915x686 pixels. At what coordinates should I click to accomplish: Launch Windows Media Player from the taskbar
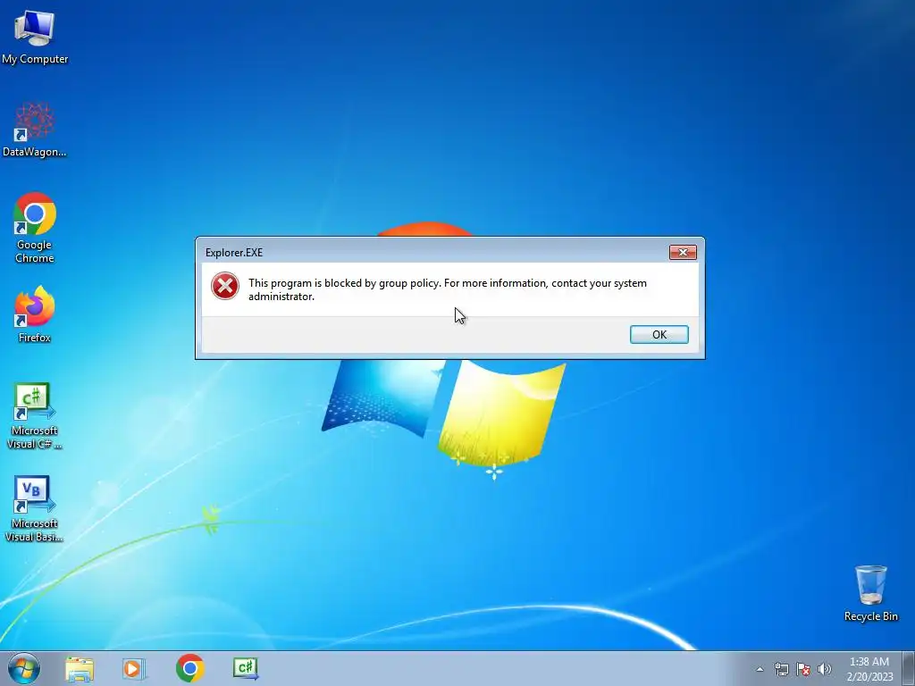134,668
